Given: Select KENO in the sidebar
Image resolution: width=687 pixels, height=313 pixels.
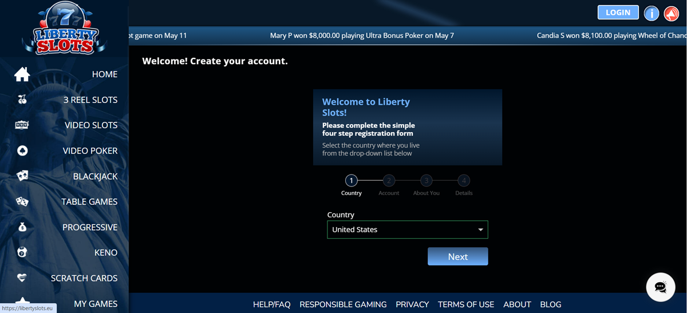Looking at the screenshot, I should (x=106, y=252).
